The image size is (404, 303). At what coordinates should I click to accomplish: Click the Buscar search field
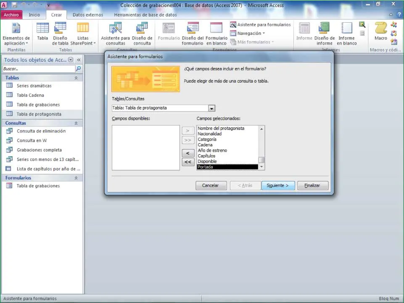pos(39,69)
